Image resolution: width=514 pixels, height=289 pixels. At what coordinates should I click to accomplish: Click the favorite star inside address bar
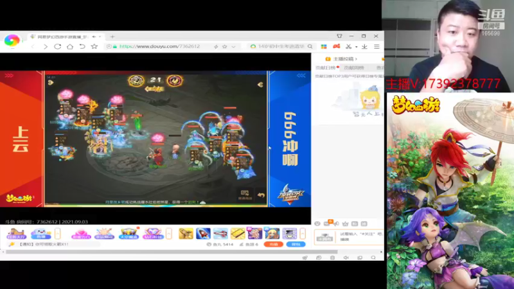coord(224,47)
